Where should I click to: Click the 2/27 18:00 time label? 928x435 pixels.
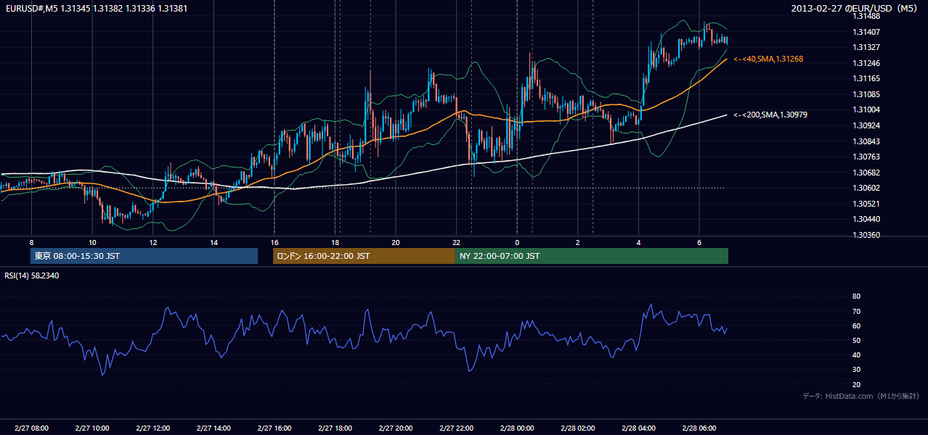pyautogui.click(x=335, y=428)
